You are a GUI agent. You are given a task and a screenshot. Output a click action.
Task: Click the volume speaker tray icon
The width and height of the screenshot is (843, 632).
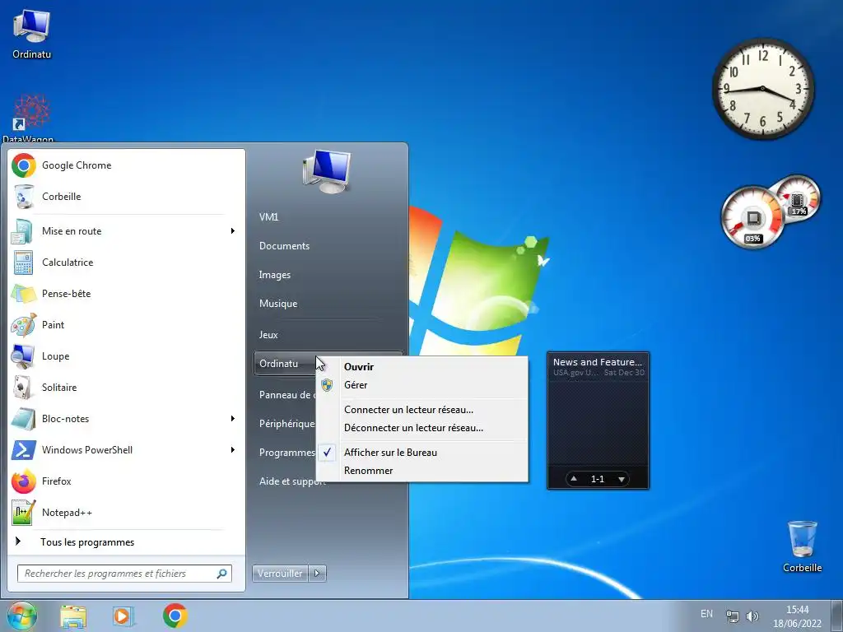point(752,616)
